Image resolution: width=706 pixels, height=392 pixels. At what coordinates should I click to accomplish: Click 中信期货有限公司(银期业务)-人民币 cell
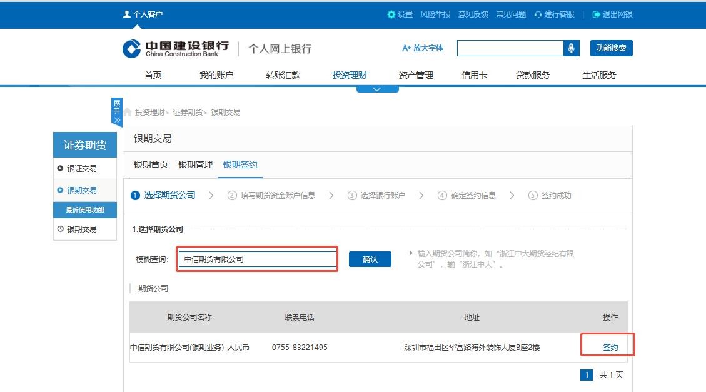pos(189,348)
